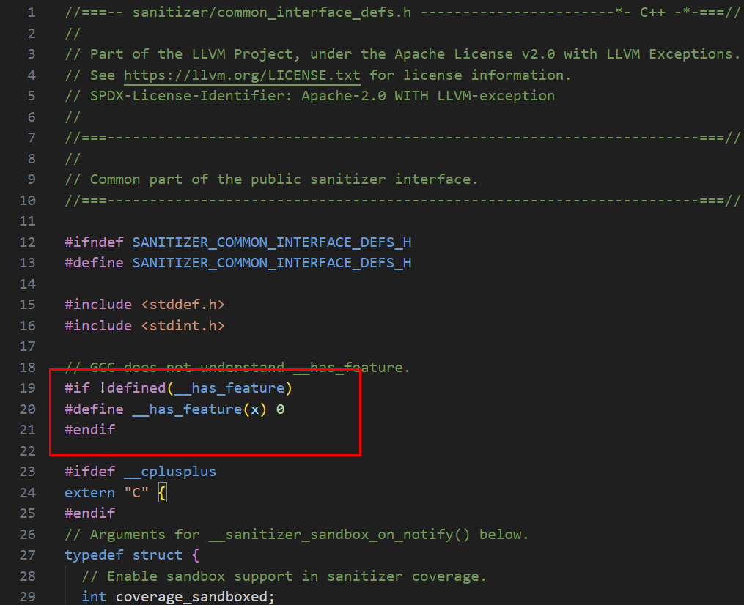Image resolution: width=744 pixels, height=605 pixels.
Task: Click the #include <stddef.h> directive
Action: [144, 304]
